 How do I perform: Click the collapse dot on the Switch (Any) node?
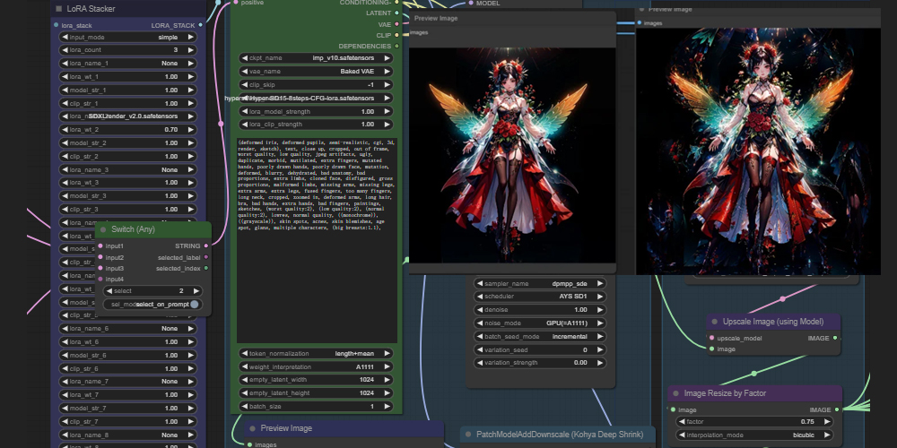pos(103,229)
